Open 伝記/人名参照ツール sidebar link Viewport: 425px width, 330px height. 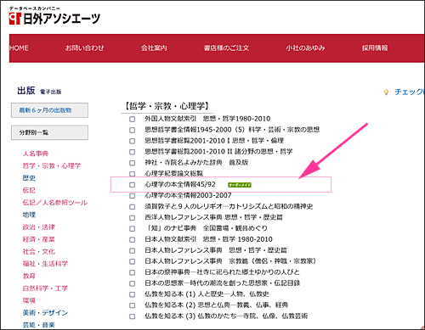coord(55,203)
